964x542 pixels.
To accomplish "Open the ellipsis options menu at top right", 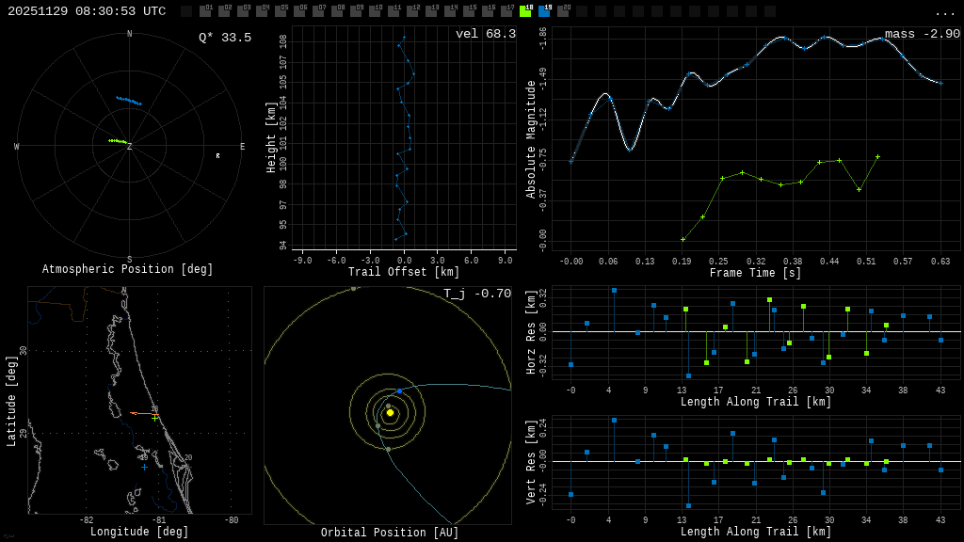I will tap(946, 12).
